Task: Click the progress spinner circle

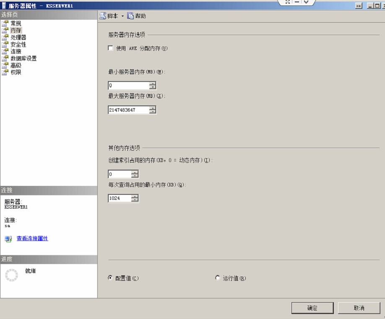Action: (12, 275)
